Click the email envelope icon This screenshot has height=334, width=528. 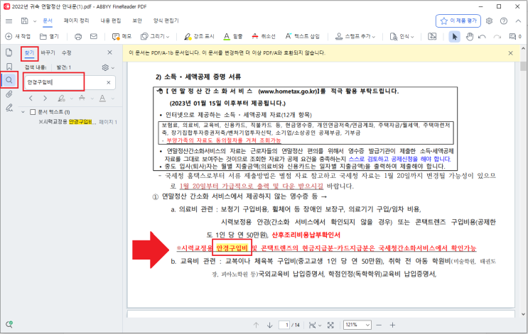coord(94,36)
